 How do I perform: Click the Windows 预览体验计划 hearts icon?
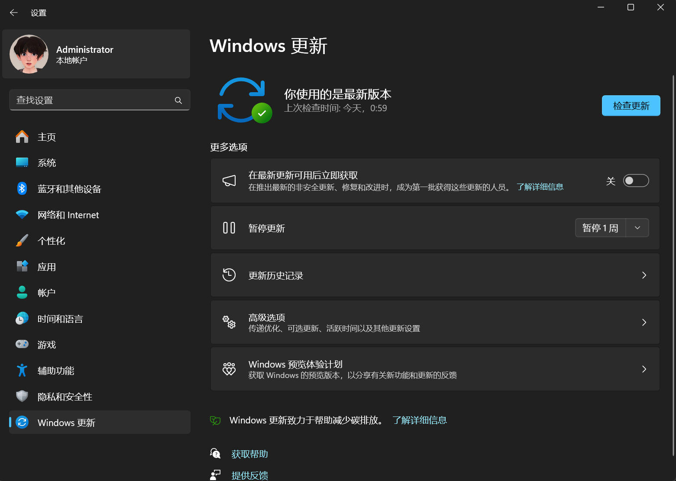[x=229, y=369]
